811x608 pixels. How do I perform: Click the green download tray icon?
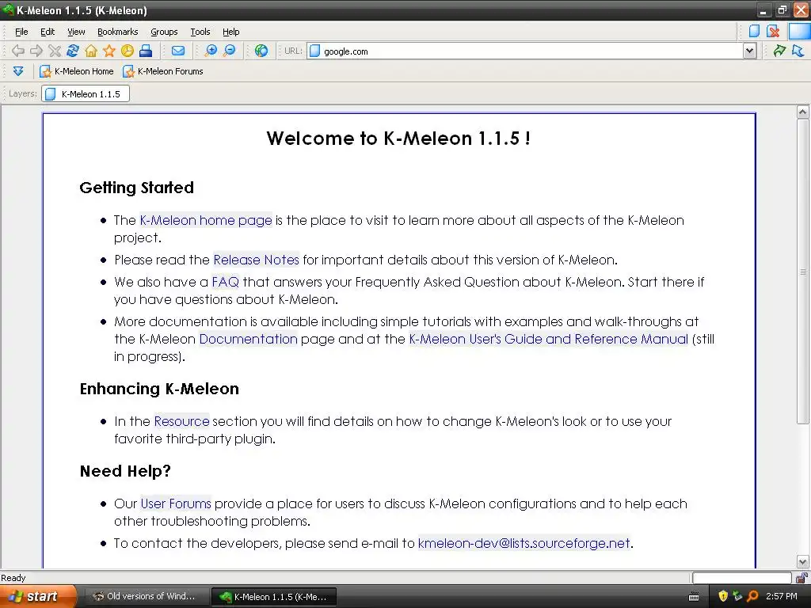tap(737, 596)
